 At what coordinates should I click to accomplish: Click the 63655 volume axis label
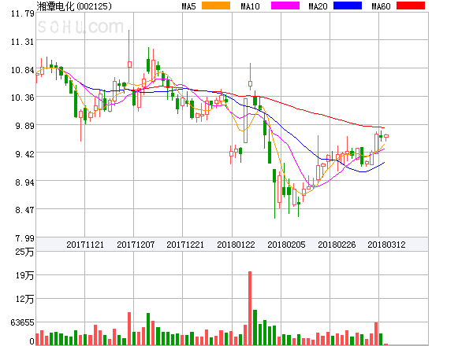23,322
